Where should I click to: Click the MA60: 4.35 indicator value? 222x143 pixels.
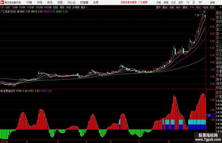tap(62, 11)
